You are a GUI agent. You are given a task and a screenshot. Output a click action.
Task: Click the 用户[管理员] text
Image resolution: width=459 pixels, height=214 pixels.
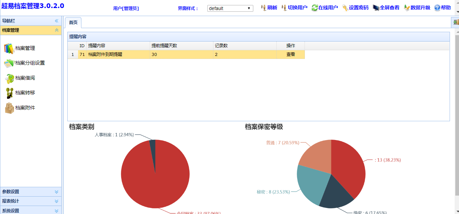tap(126, 8)
